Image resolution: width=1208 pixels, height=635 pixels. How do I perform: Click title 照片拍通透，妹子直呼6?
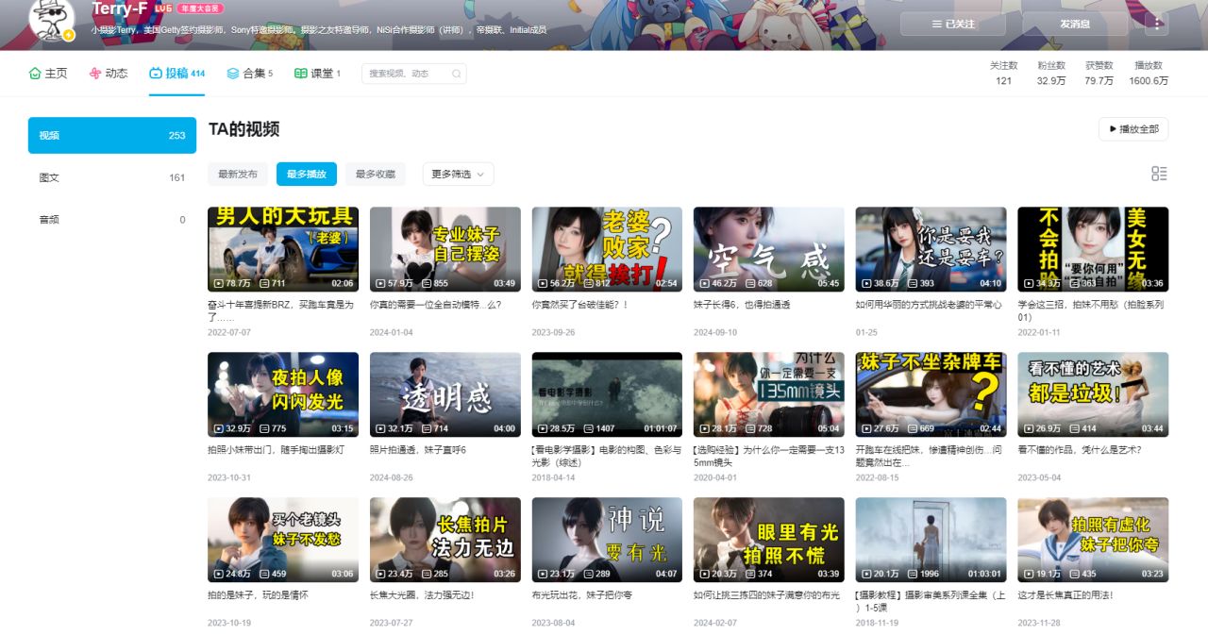pos(418,450)
